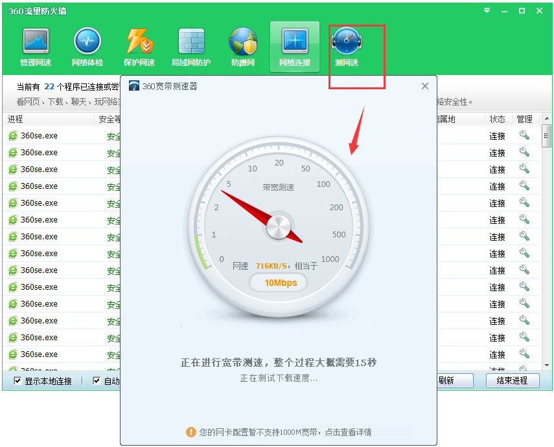Screen dimensions: 554x447
Task: Open the 管理网速 tool
Action: [36, 47]
